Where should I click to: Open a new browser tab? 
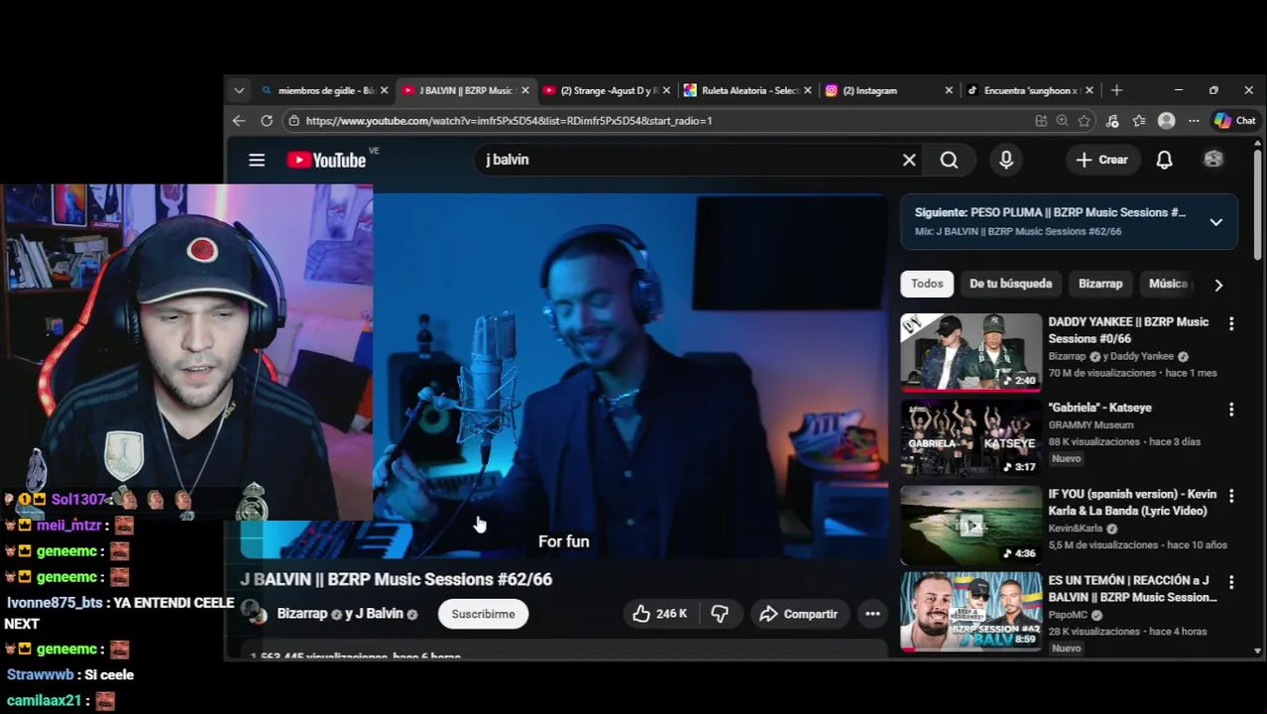click(x=1116, y=90)
